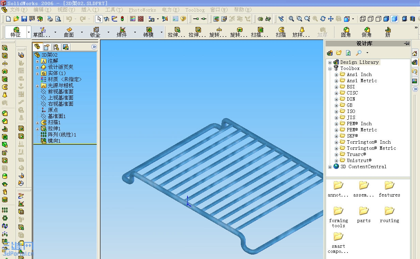This screenshot has width=420, height=259.
Task: Activate the Select arrow cursor tool
Action: 99,19
